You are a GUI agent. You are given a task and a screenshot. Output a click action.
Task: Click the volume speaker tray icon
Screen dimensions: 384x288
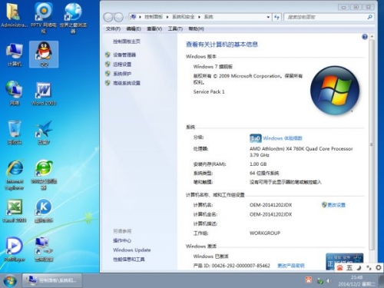(x=329, y=281)
